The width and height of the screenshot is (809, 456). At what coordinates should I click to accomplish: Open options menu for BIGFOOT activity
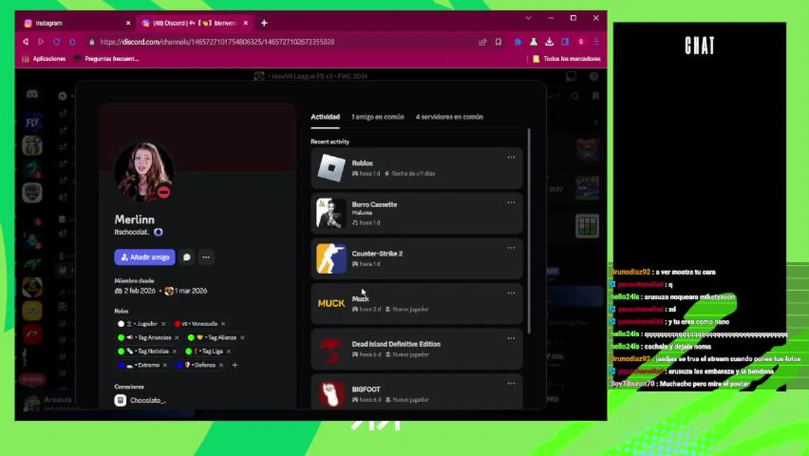tap(511, 383)
